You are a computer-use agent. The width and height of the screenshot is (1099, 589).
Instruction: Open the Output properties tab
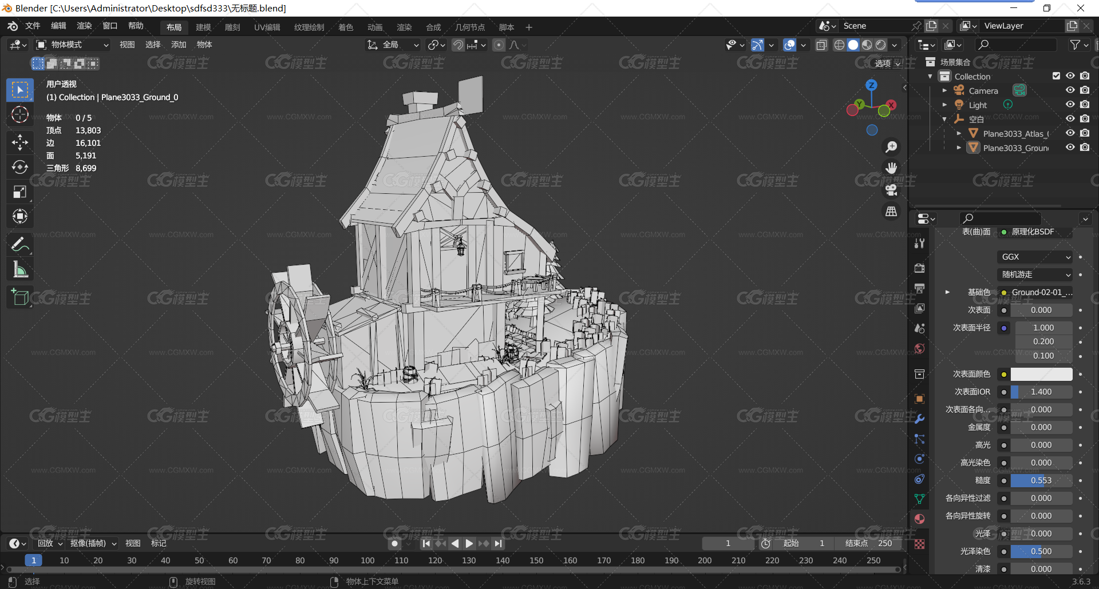(919, 288)
